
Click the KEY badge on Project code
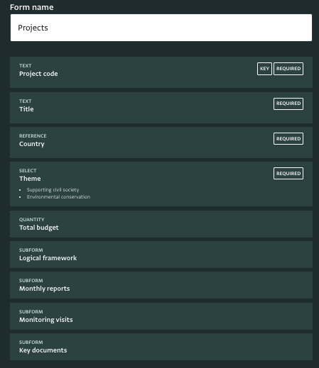point(264,69)
